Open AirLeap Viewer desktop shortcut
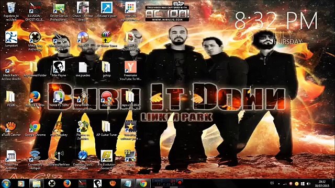 coord(107,10)
